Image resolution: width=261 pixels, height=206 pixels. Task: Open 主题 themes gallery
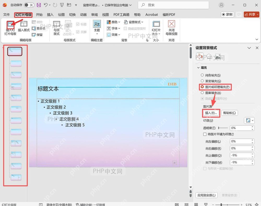point(97,27)
